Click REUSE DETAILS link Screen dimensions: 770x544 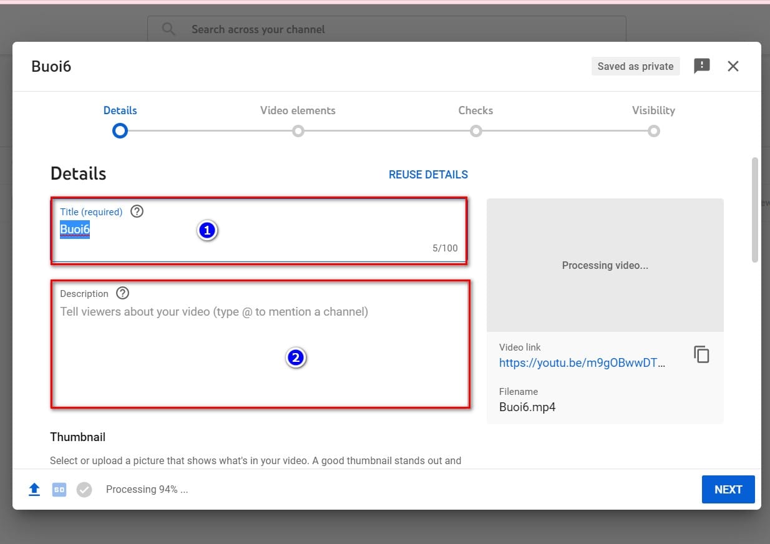pos(428,175)
